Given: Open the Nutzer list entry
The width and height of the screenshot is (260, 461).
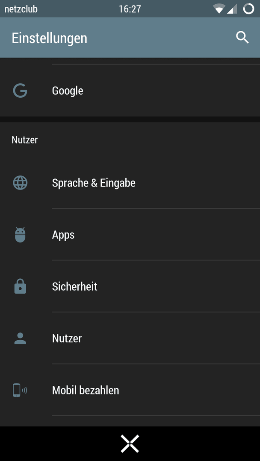Looking at the screenshot, I should pyautogui.click(x=130, y=338).
